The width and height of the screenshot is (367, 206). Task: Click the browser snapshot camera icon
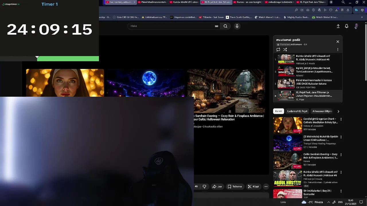pos(308,10)
